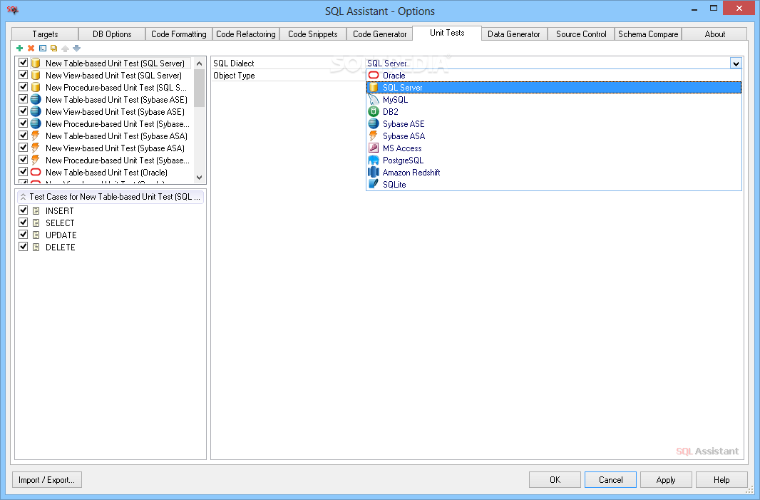Viewport: 760px width, 500px height.
Task: Click the green plus add unit test icon
Action: tap(20, 48)
